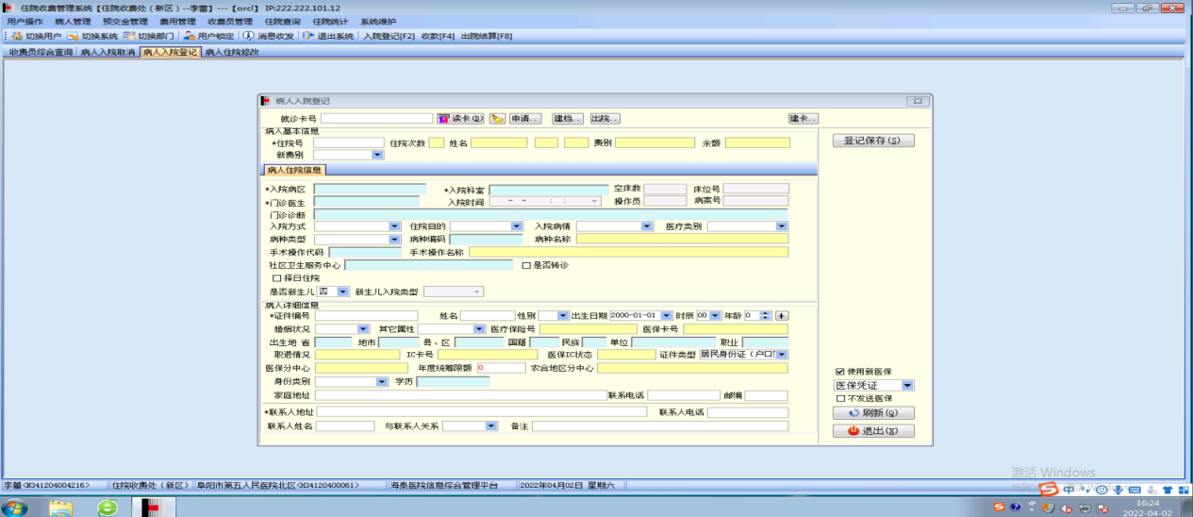This screenshot has height=517, width=1193.
Task: Click the shirt skin icon on the IME bar
Action: (x=1168, y=490)
